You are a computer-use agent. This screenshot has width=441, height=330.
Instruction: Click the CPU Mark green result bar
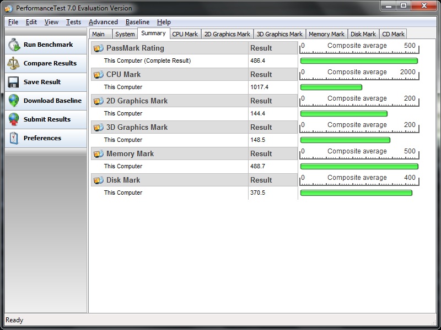pyautogui.click(x=331, y=87)
